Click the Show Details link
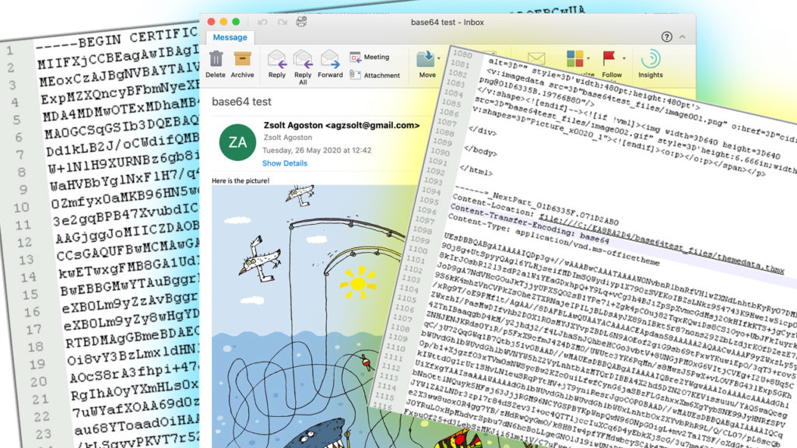Image resolution: width=797 pixels, height=448 pixels. 284,163
